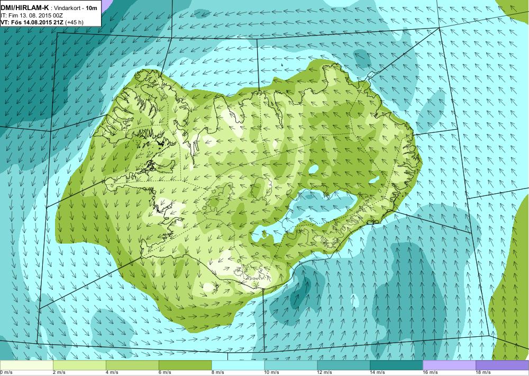Click the "12 m/s" legend label

[x=325, y=373]
